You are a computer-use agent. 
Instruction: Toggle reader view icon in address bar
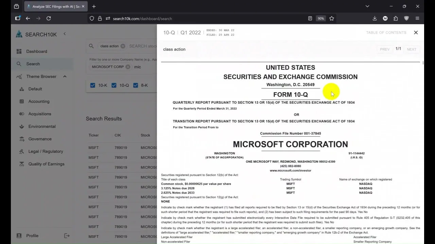coord(310,18)
